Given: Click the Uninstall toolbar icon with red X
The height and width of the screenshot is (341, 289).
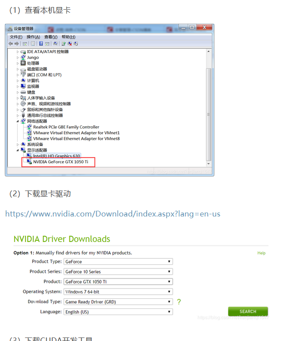Looking at the screenshot, I should tap(70, 44).
